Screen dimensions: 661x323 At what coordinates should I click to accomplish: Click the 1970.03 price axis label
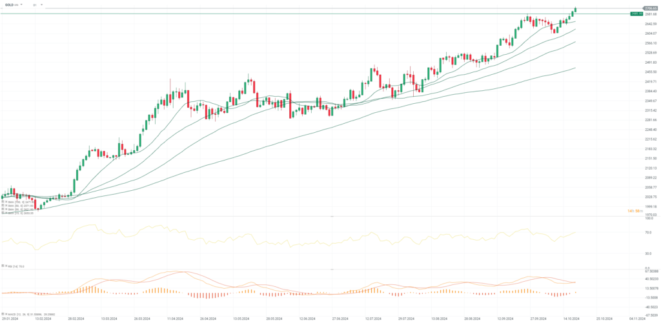[x=651, y=215]
